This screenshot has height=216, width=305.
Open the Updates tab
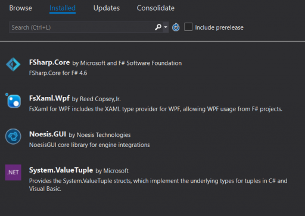(107, 8)
